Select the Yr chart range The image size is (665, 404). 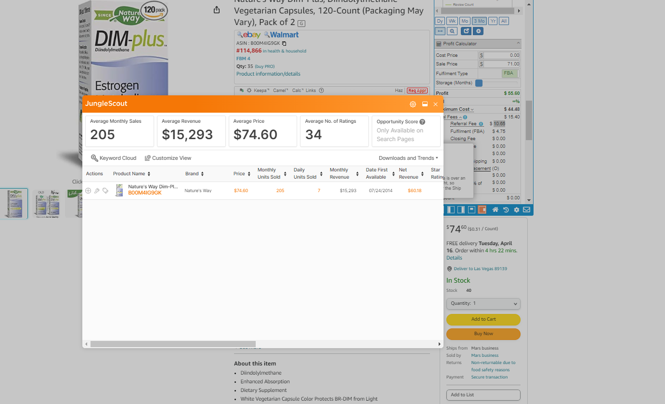click(x=493, y=21)
